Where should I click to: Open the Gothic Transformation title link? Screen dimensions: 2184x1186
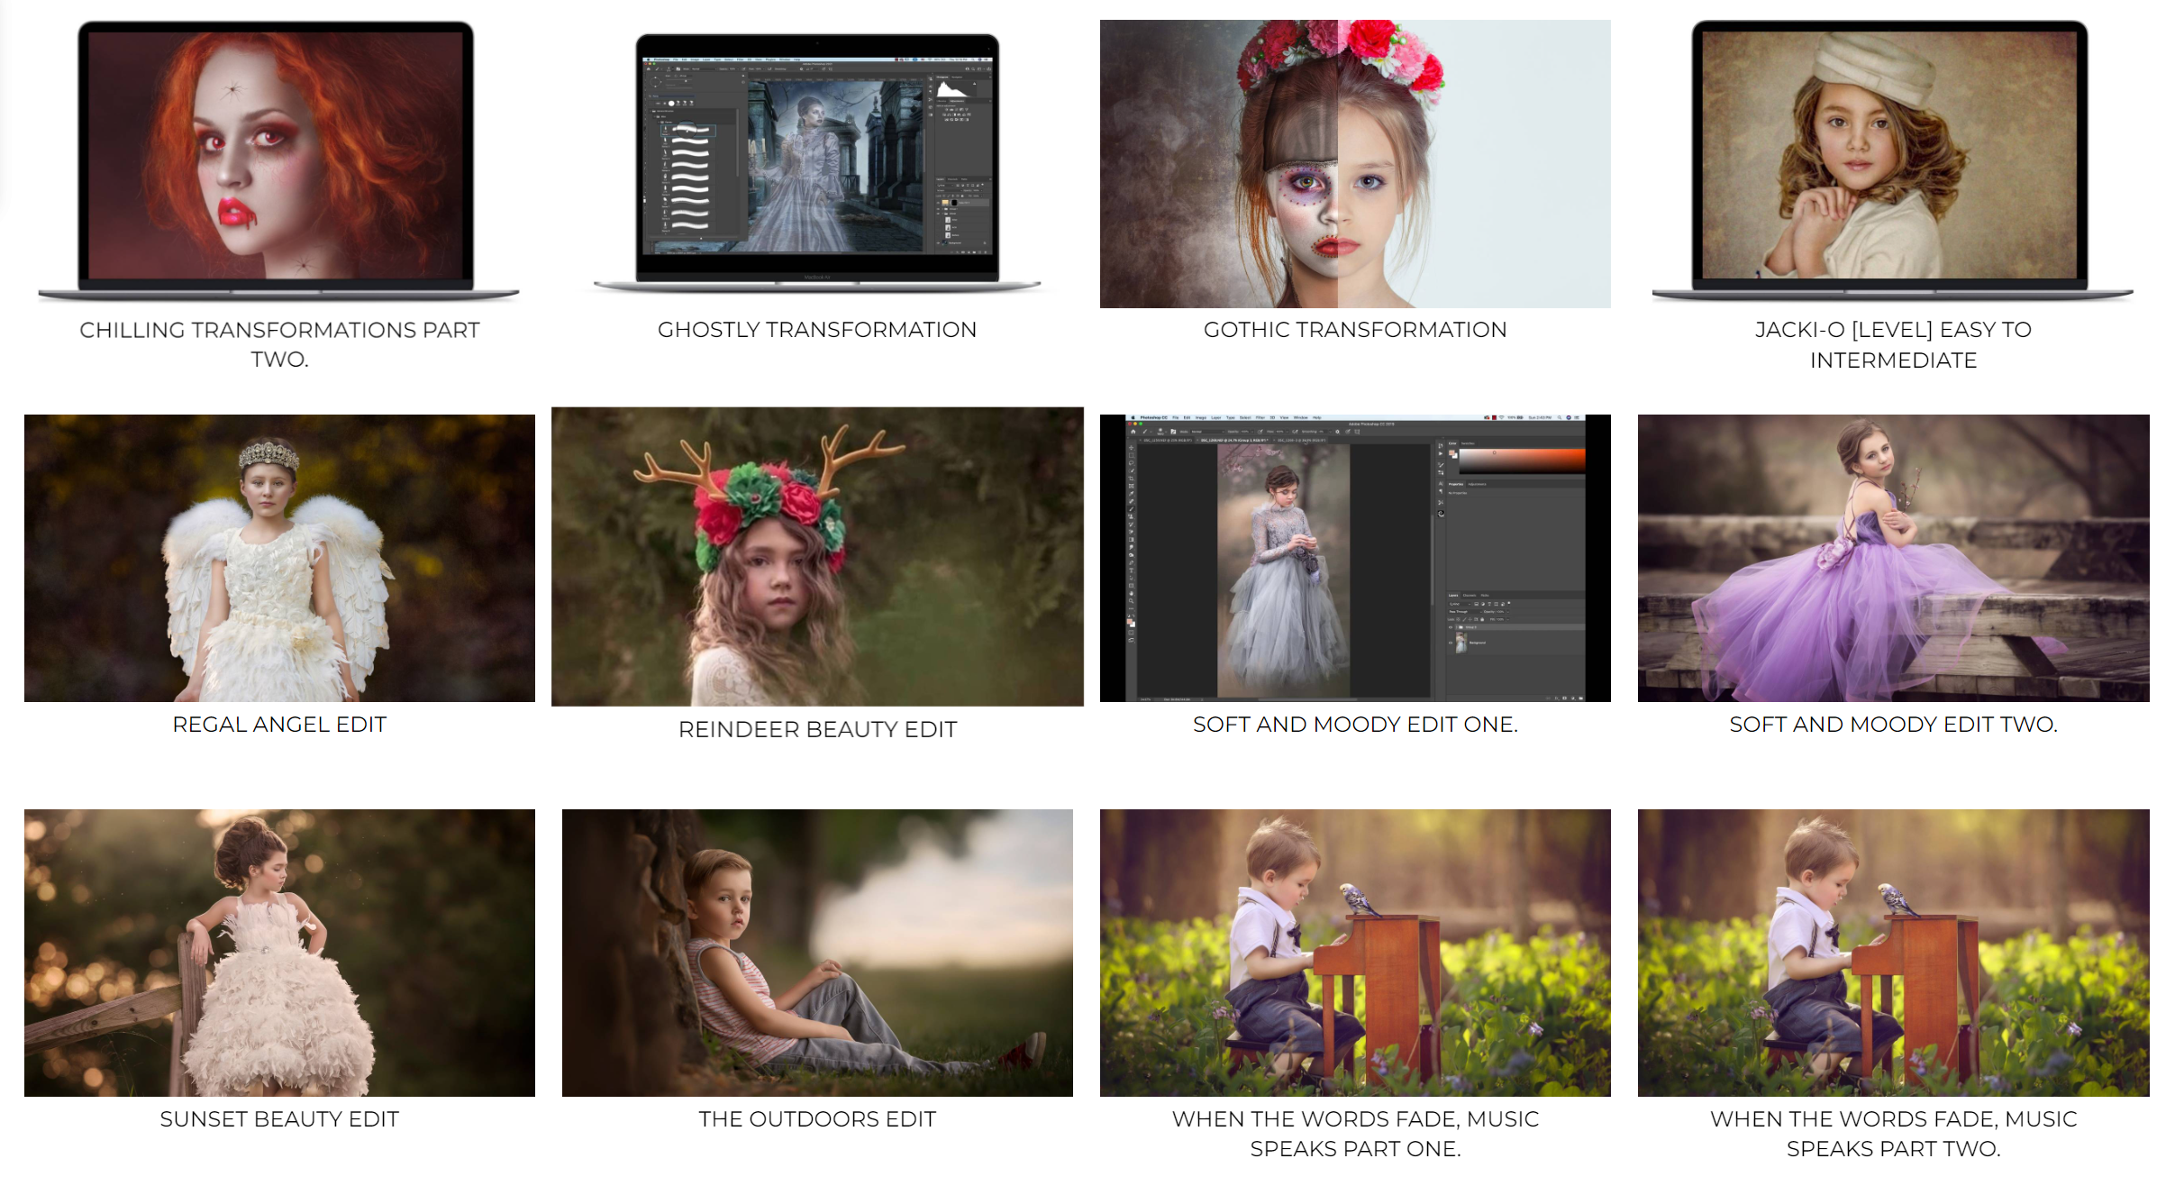click(x=1354, y=330)
